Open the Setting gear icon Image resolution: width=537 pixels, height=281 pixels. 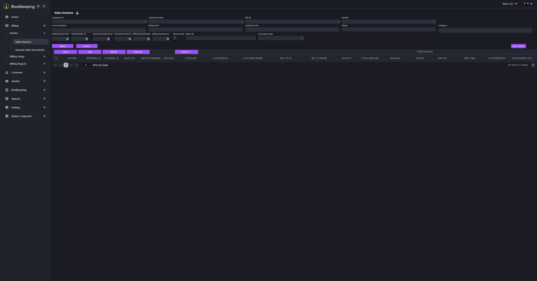pos(6,107)
